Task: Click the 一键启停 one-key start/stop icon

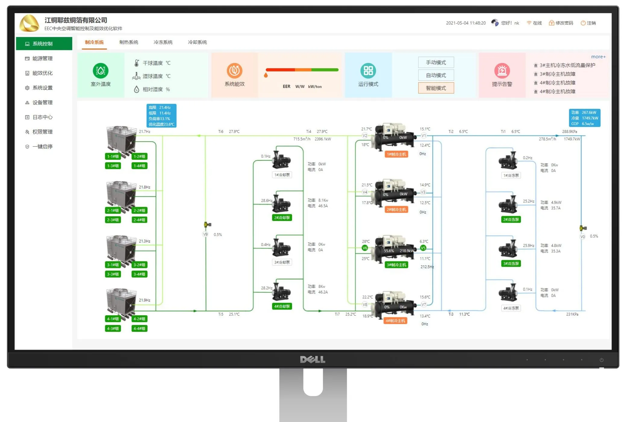Action: (40, 146)
